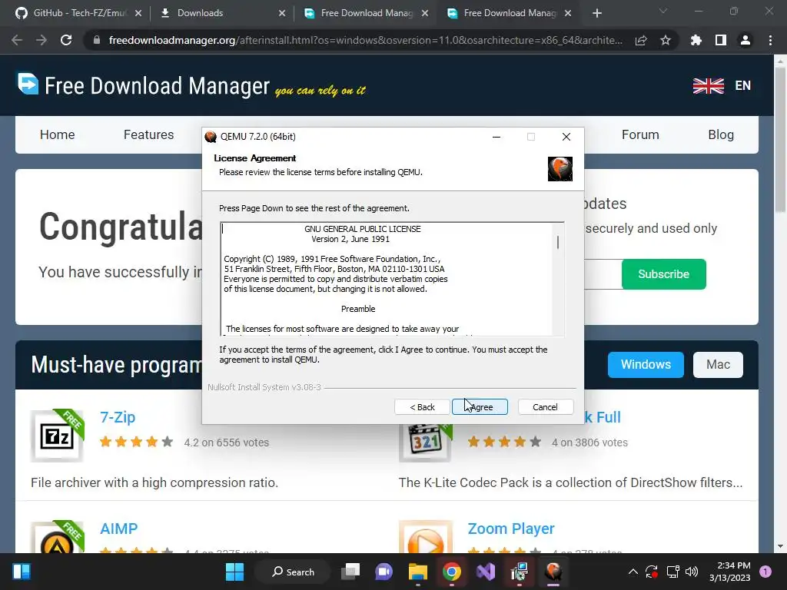Click the QEMU bird logo in installer header
This screenshot has width=787, height=590.
[x=560, y=168]
